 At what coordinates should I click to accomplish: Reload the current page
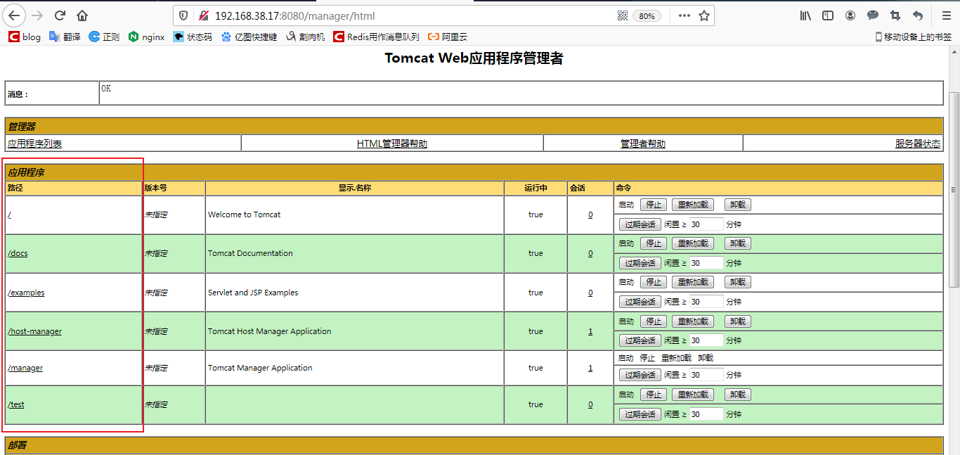60,15
